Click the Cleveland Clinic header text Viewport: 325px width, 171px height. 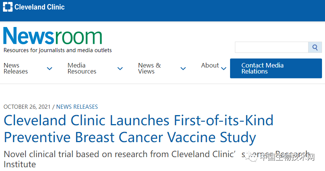click(x=39, y=7)
